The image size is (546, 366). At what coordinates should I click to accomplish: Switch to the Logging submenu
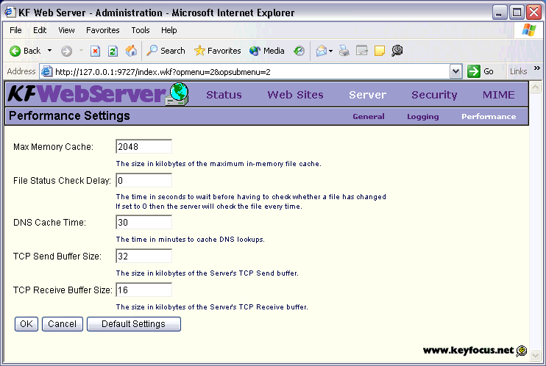pos(422,117)
